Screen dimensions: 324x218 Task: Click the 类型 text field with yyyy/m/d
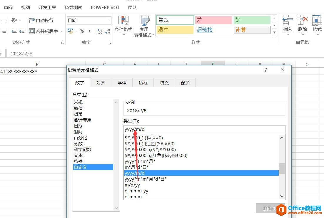pos(204,129)
